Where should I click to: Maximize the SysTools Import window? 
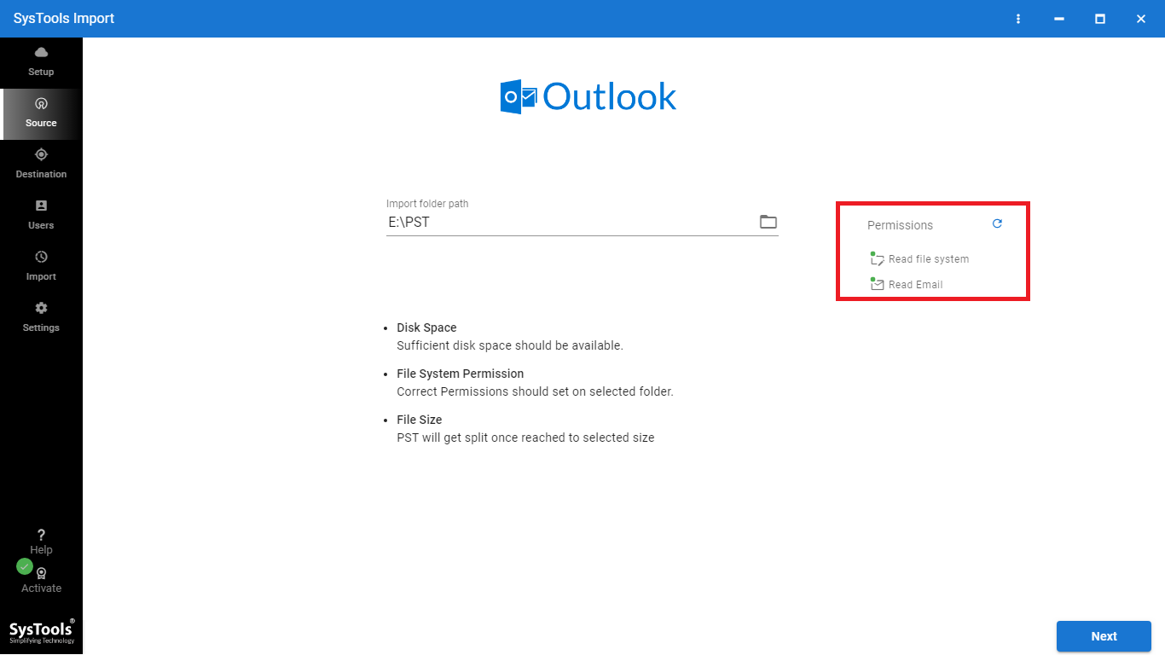pos(1100,19)
